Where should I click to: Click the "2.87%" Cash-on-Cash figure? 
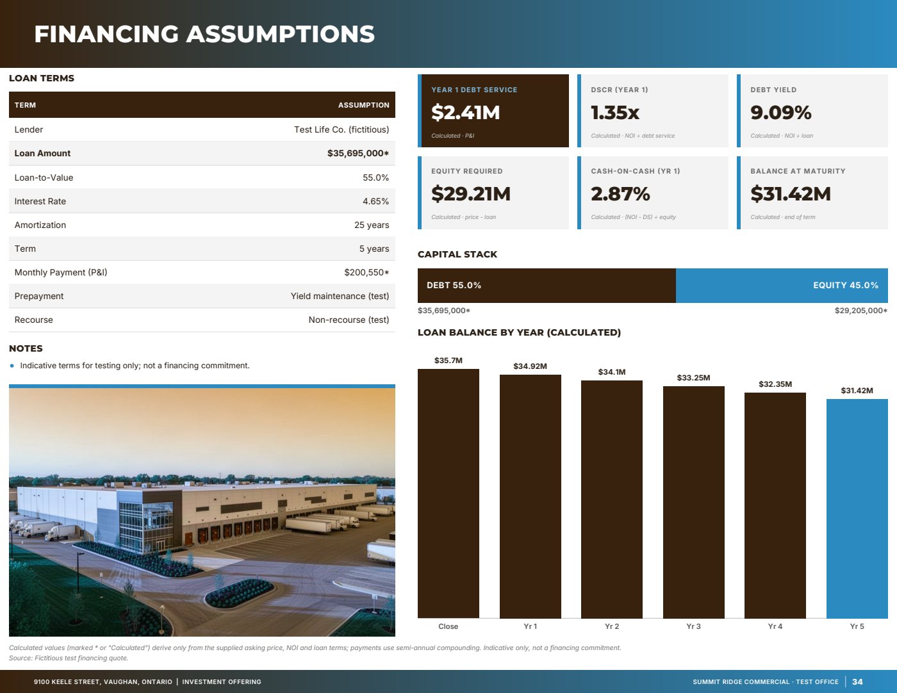(620, 194)
